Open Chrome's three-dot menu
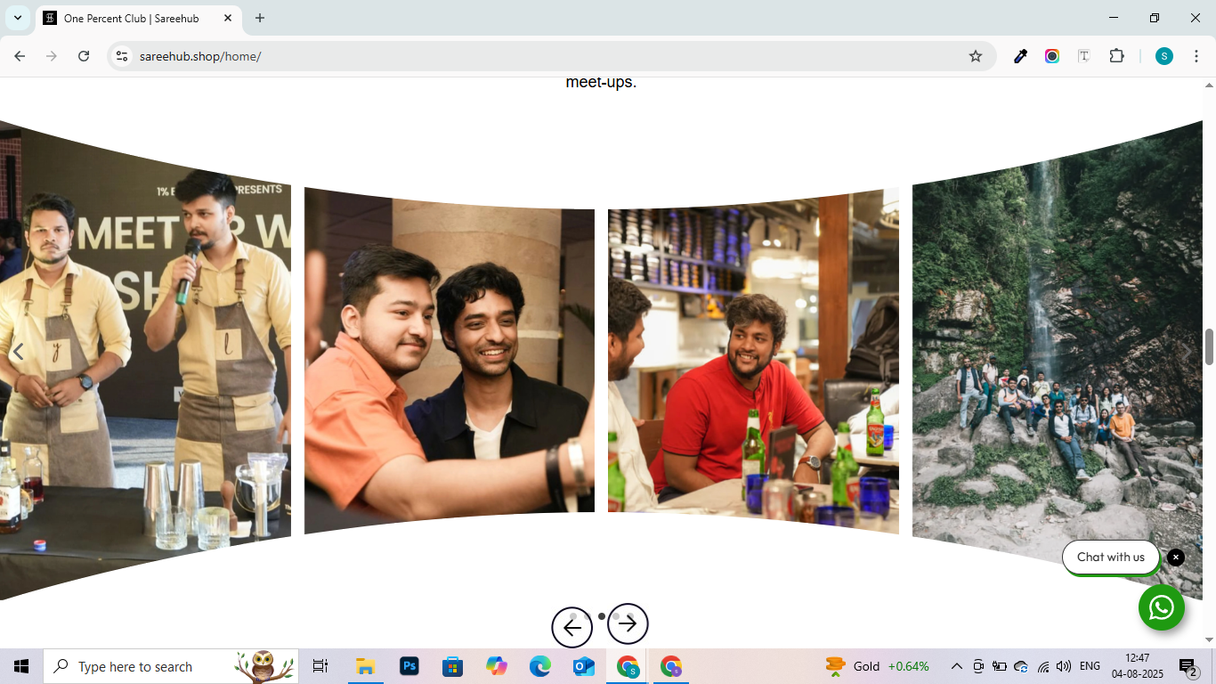 point(1196,56)
